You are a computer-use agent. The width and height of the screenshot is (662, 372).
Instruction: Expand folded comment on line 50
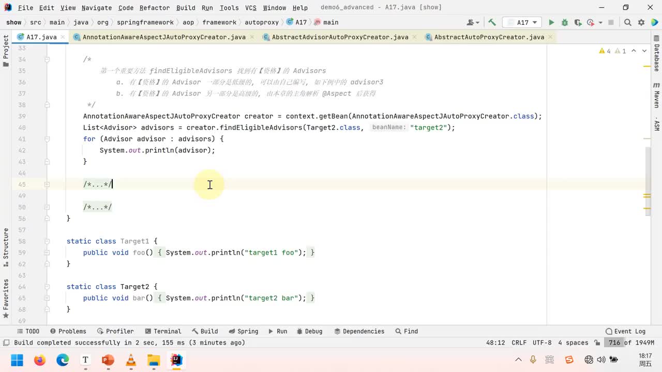click(x=47, y=207)
